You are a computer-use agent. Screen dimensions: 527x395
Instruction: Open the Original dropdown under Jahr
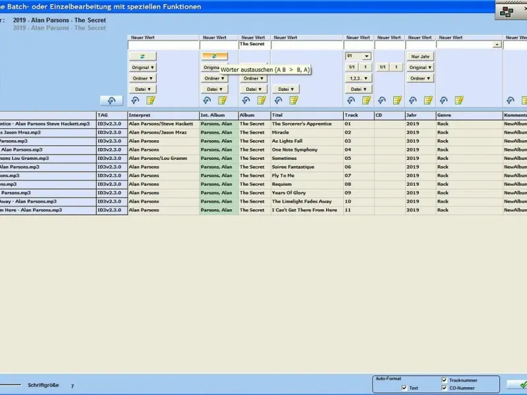420,68
